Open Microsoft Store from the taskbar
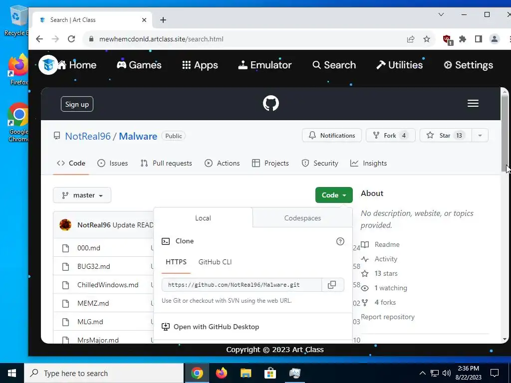The image size is (511, 383). pos(270,373)
